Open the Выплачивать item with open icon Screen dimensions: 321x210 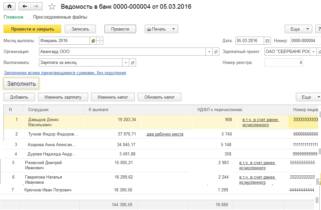[x=133, y=63]
